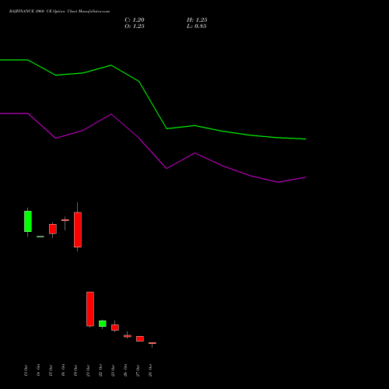This screenshot has height=389, width=389.
Task: Select the 16 Oct date label
Action: pos(63,370)
